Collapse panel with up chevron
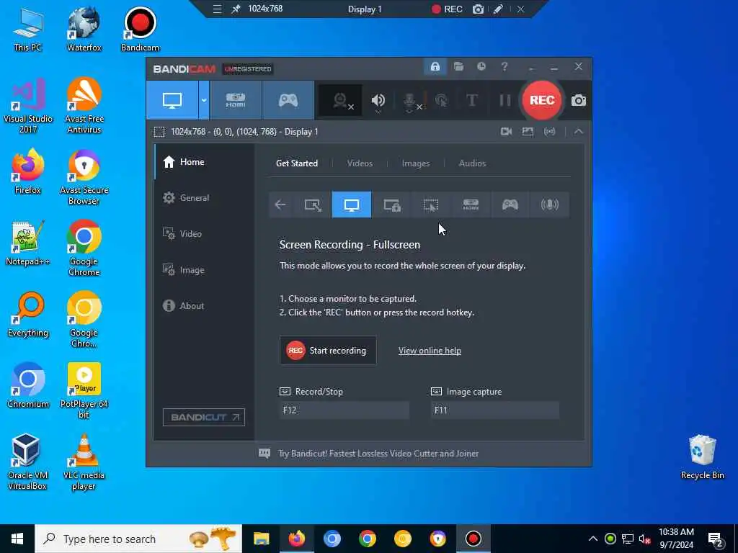Screen dimensions: 738x553 (x=579, y=132)
